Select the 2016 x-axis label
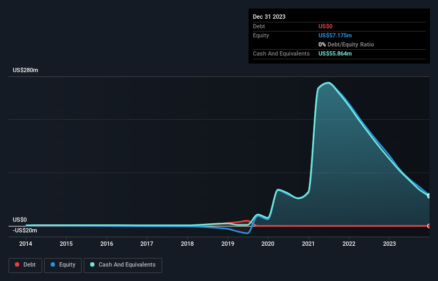 click(x=107, y=244)
